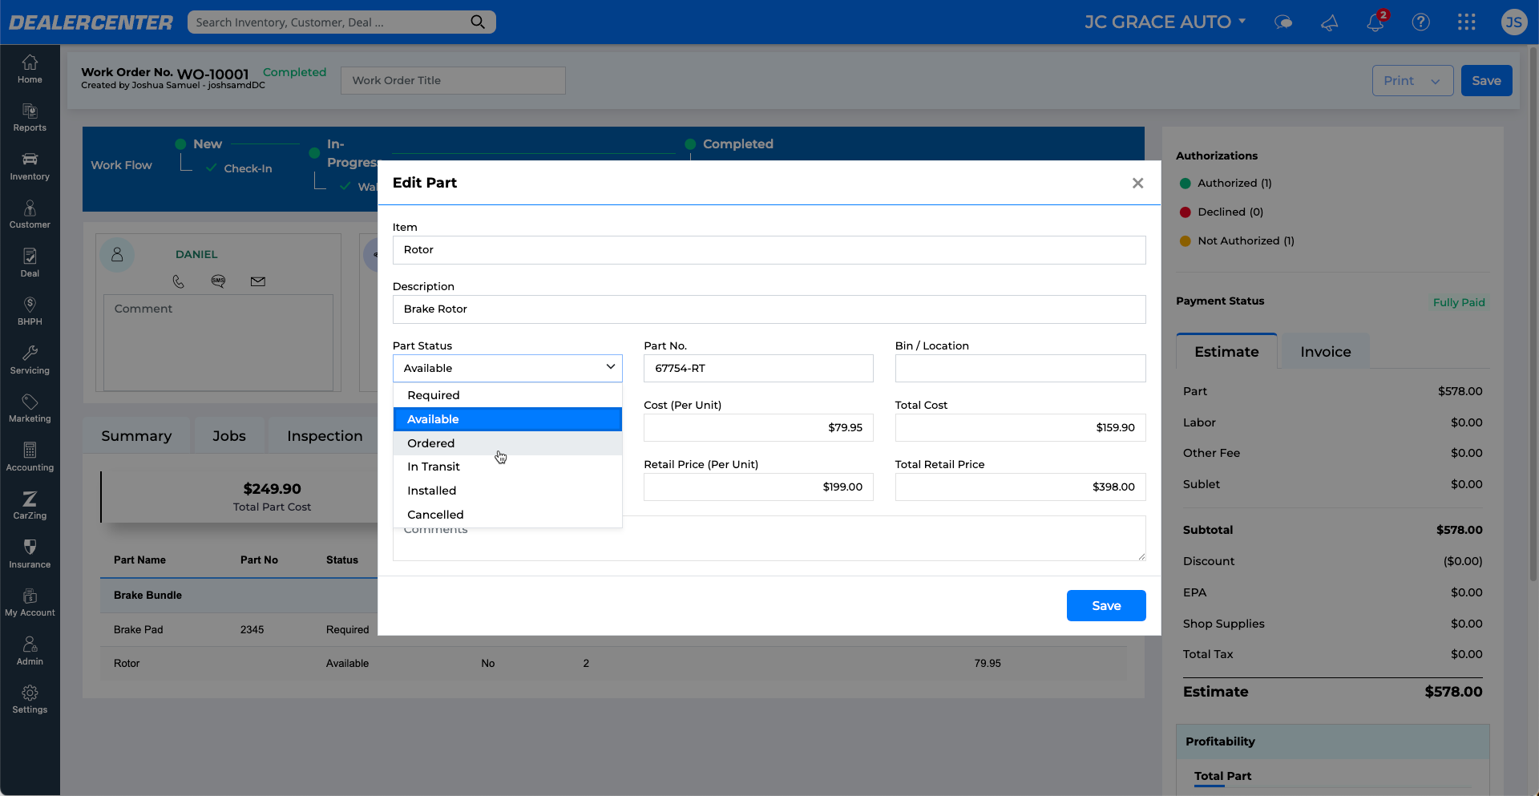This screenshot has width=1539, height=796.
Task: Switch to the Invoice tab
Action: coord(1326,351)
